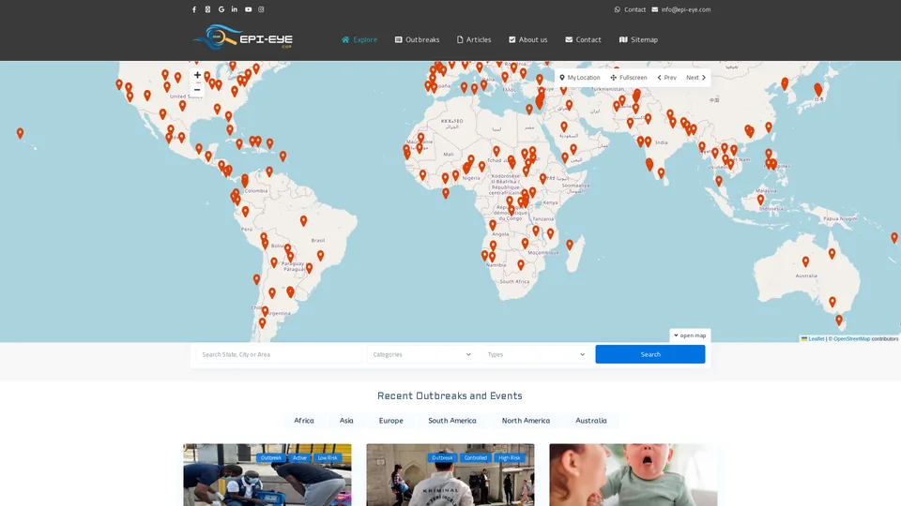The height and width of the screenshot is (506, 901).
Task: Zoom in the map with plus button
Action: (197, 75)
